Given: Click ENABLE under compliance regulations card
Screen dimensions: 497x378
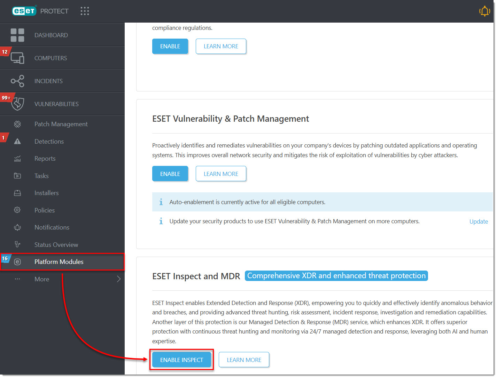Looking at the screenshot, I should pos(170,46).
